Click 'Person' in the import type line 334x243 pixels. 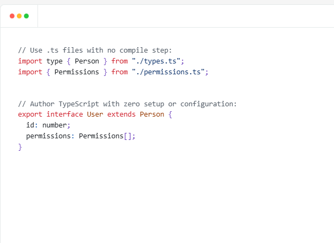[87, 61]
